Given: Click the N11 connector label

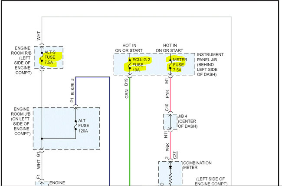Looking at the screenshot, I should click(166, 134).
